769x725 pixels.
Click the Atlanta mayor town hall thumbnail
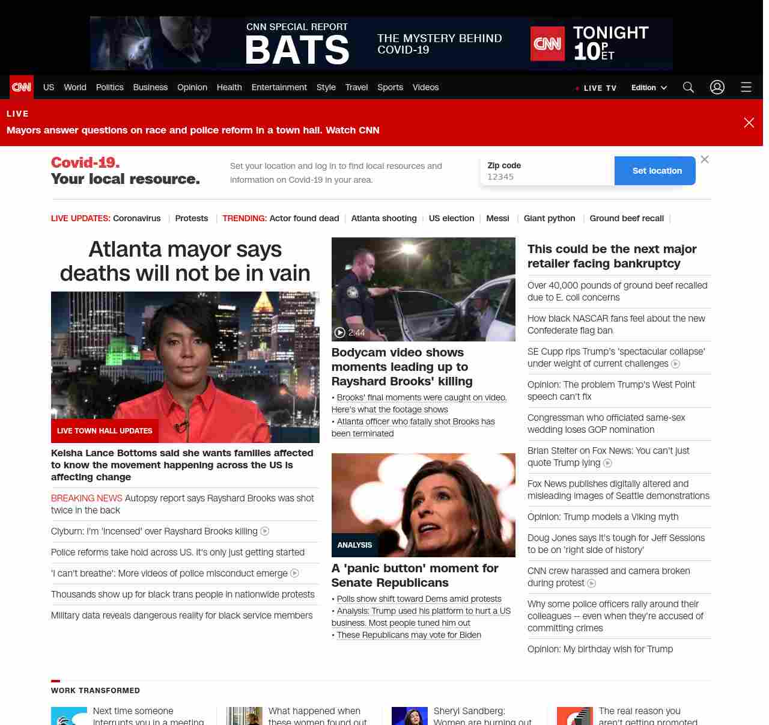(185, 367)
